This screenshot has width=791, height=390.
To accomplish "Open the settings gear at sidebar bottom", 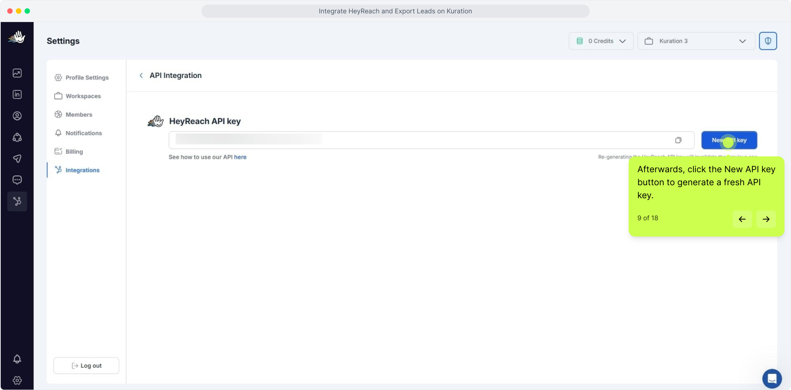I will (17, 380).
